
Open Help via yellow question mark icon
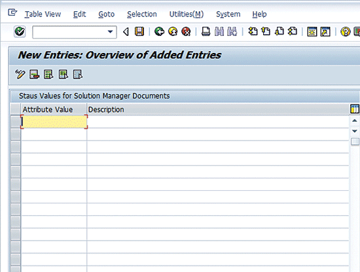tap(346, 31)
